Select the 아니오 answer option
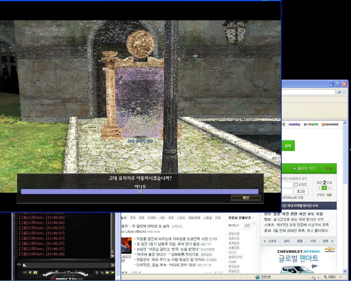The width and height of the screenshot is (351, 281). [x=140, y=186]
